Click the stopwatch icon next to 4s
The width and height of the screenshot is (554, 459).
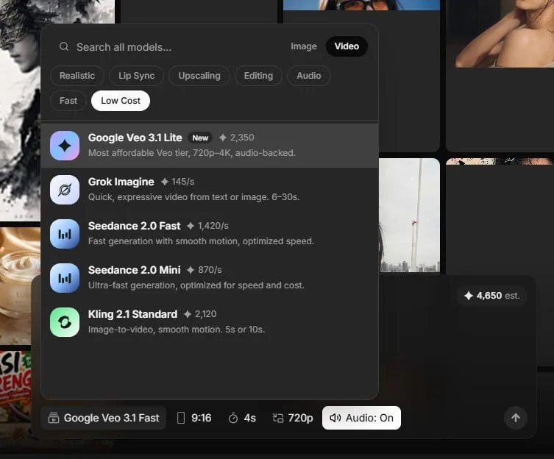[x=233, y=418]
